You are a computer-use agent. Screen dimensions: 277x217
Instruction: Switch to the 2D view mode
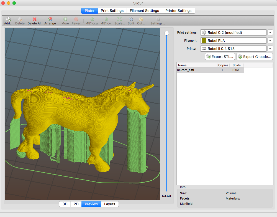pos(76,204)
